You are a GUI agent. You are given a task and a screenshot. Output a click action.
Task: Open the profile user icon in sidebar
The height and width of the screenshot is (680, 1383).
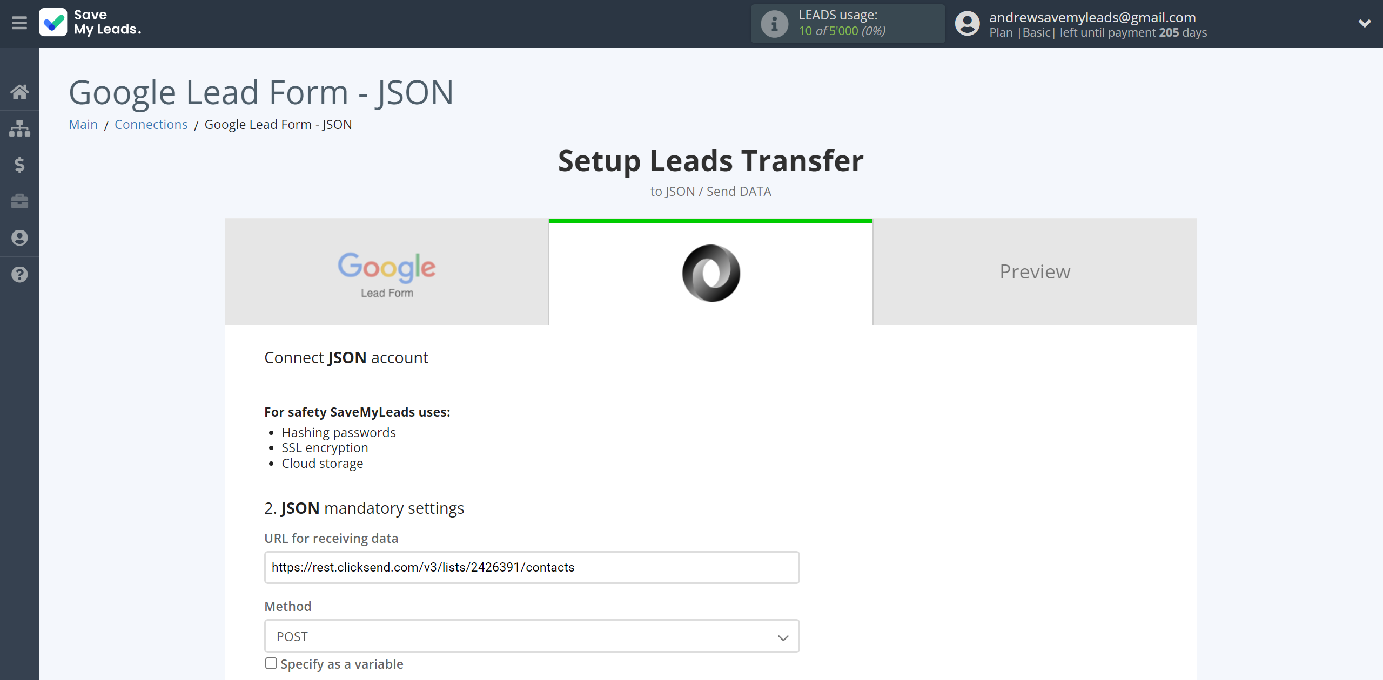pos(19,238)
